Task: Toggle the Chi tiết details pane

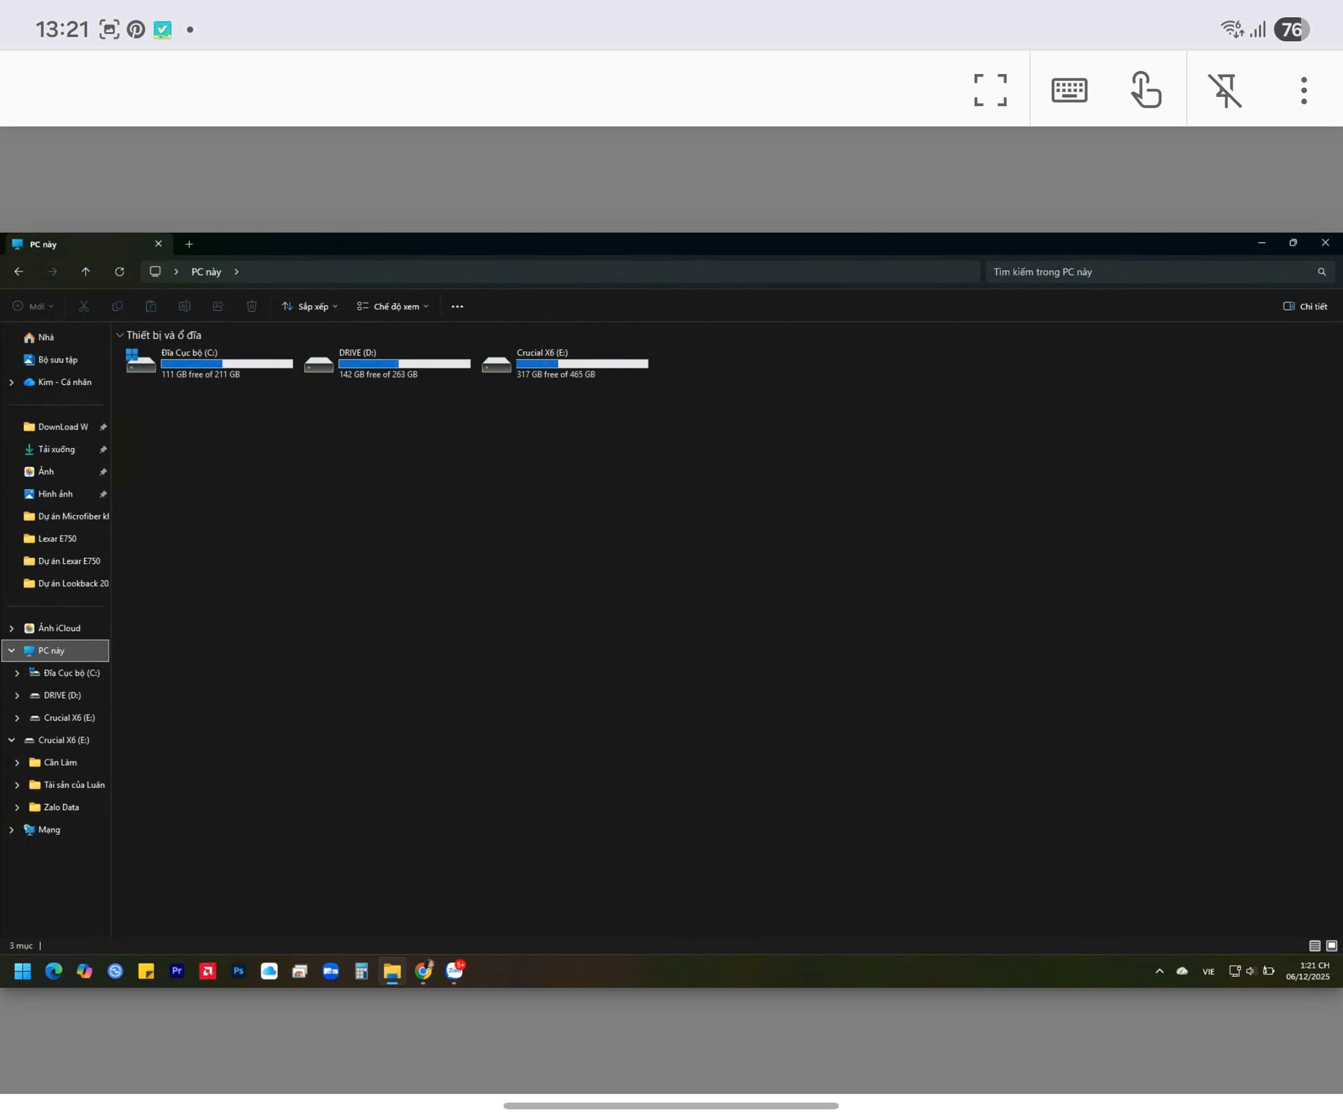Action: pos(1305,306)
